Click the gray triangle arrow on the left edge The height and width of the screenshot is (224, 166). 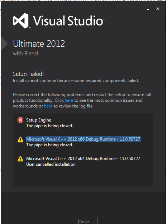(x=4, y=44)
